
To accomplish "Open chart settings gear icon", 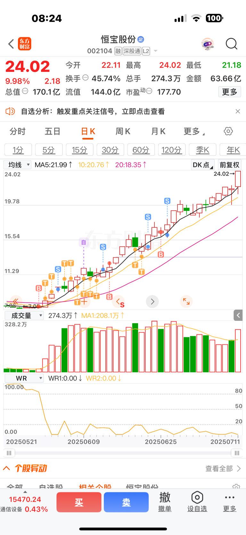I will (228, 131).
